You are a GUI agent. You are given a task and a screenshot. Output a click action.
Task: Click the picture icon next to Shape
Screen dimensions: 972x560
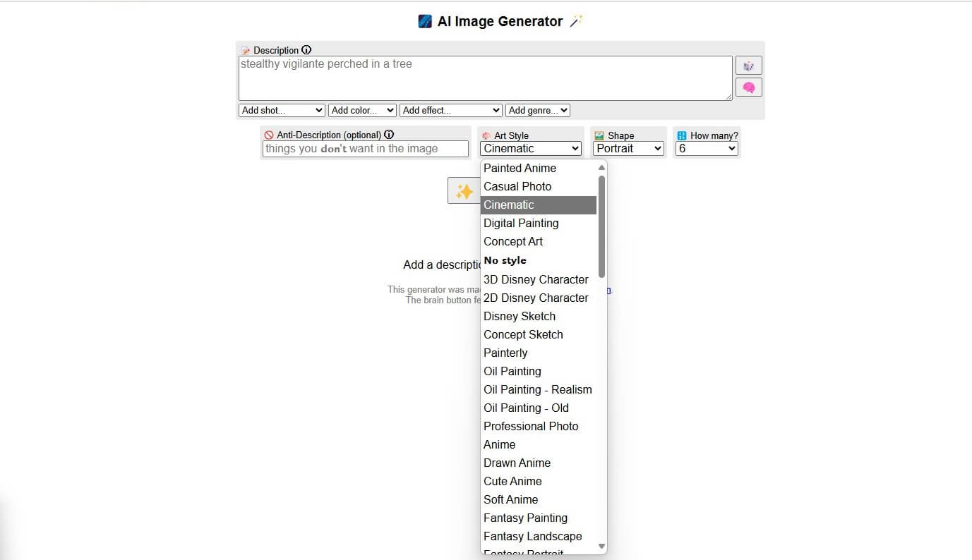coord(599,135)
